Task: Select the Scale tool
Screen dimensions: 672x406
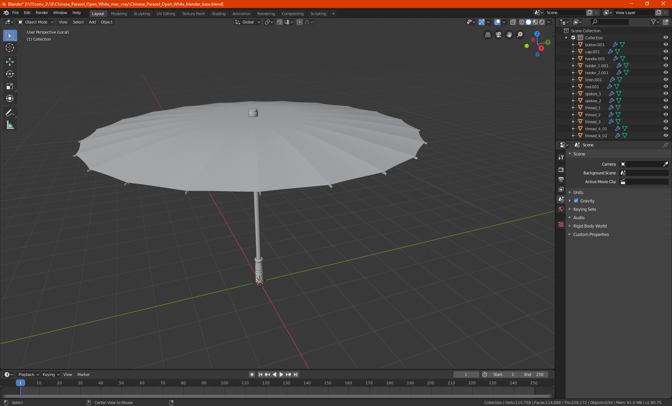Action: [10, 86]
